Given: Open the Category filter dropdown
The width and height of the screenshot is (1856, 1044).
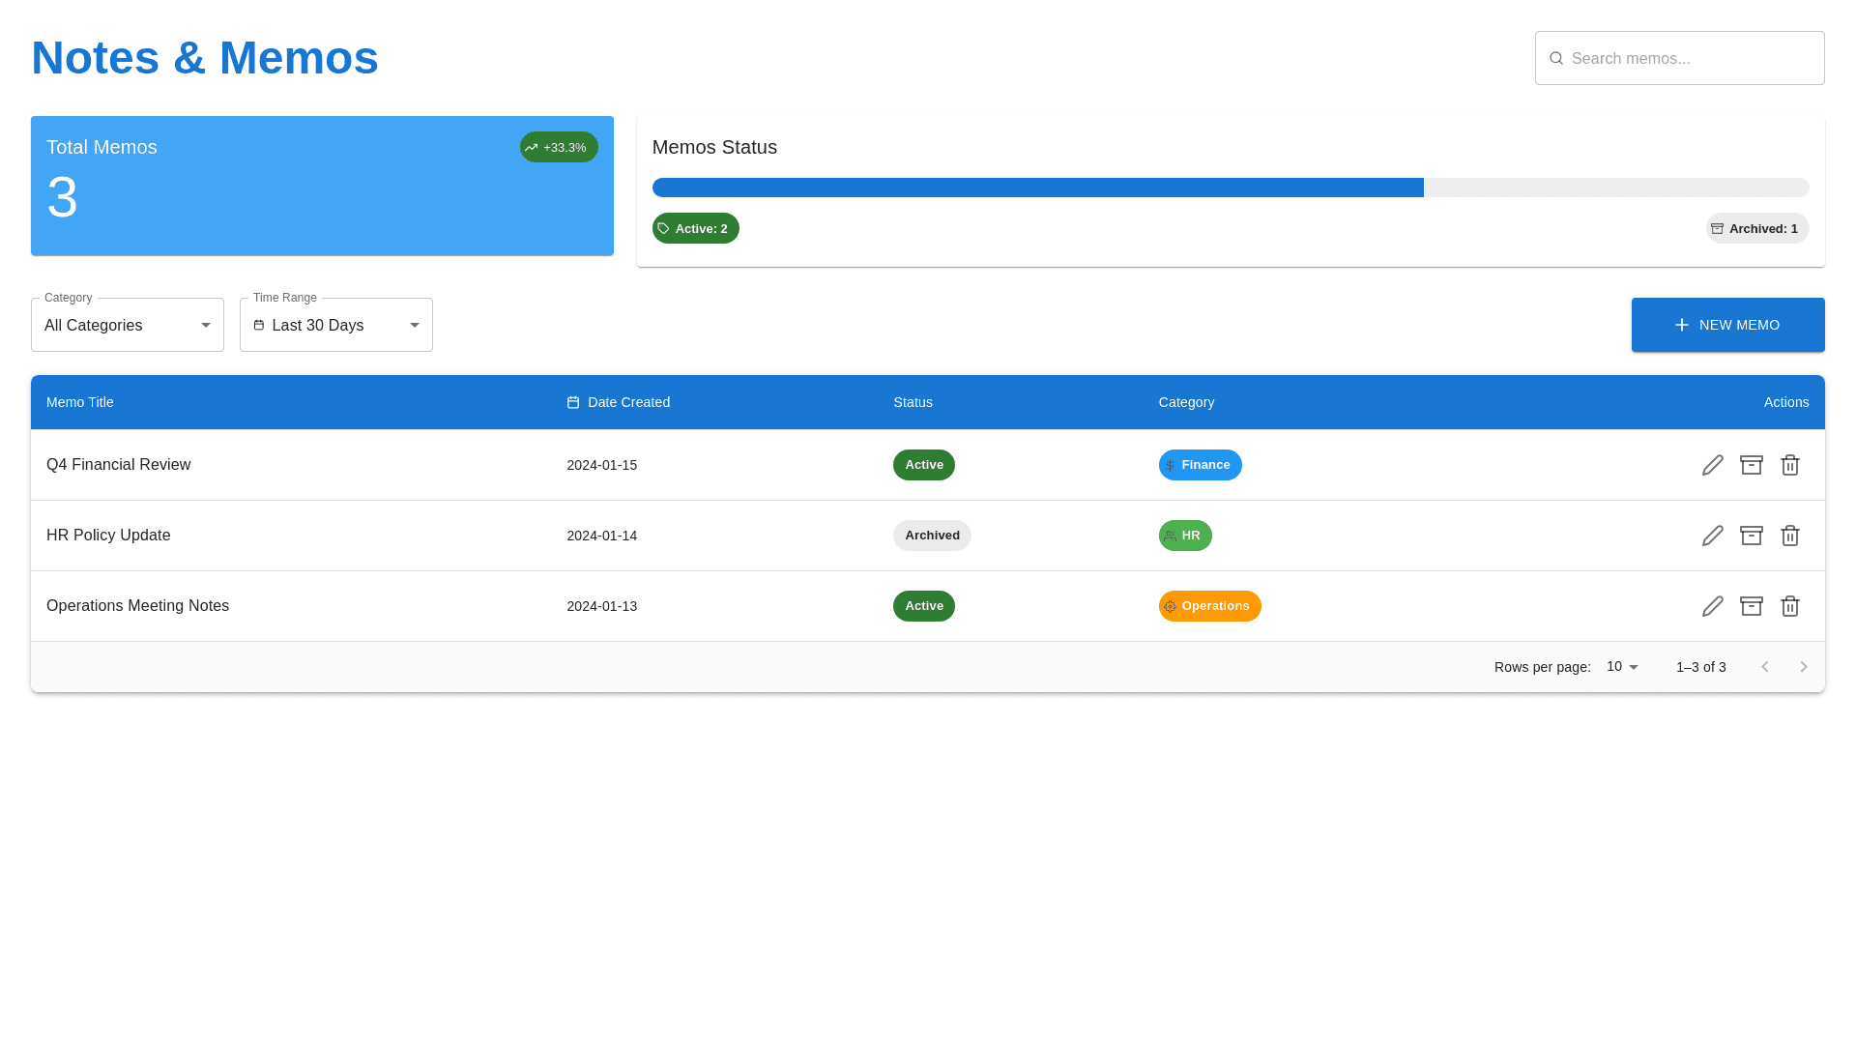Looking at the screenshot, I should point(127,325).
